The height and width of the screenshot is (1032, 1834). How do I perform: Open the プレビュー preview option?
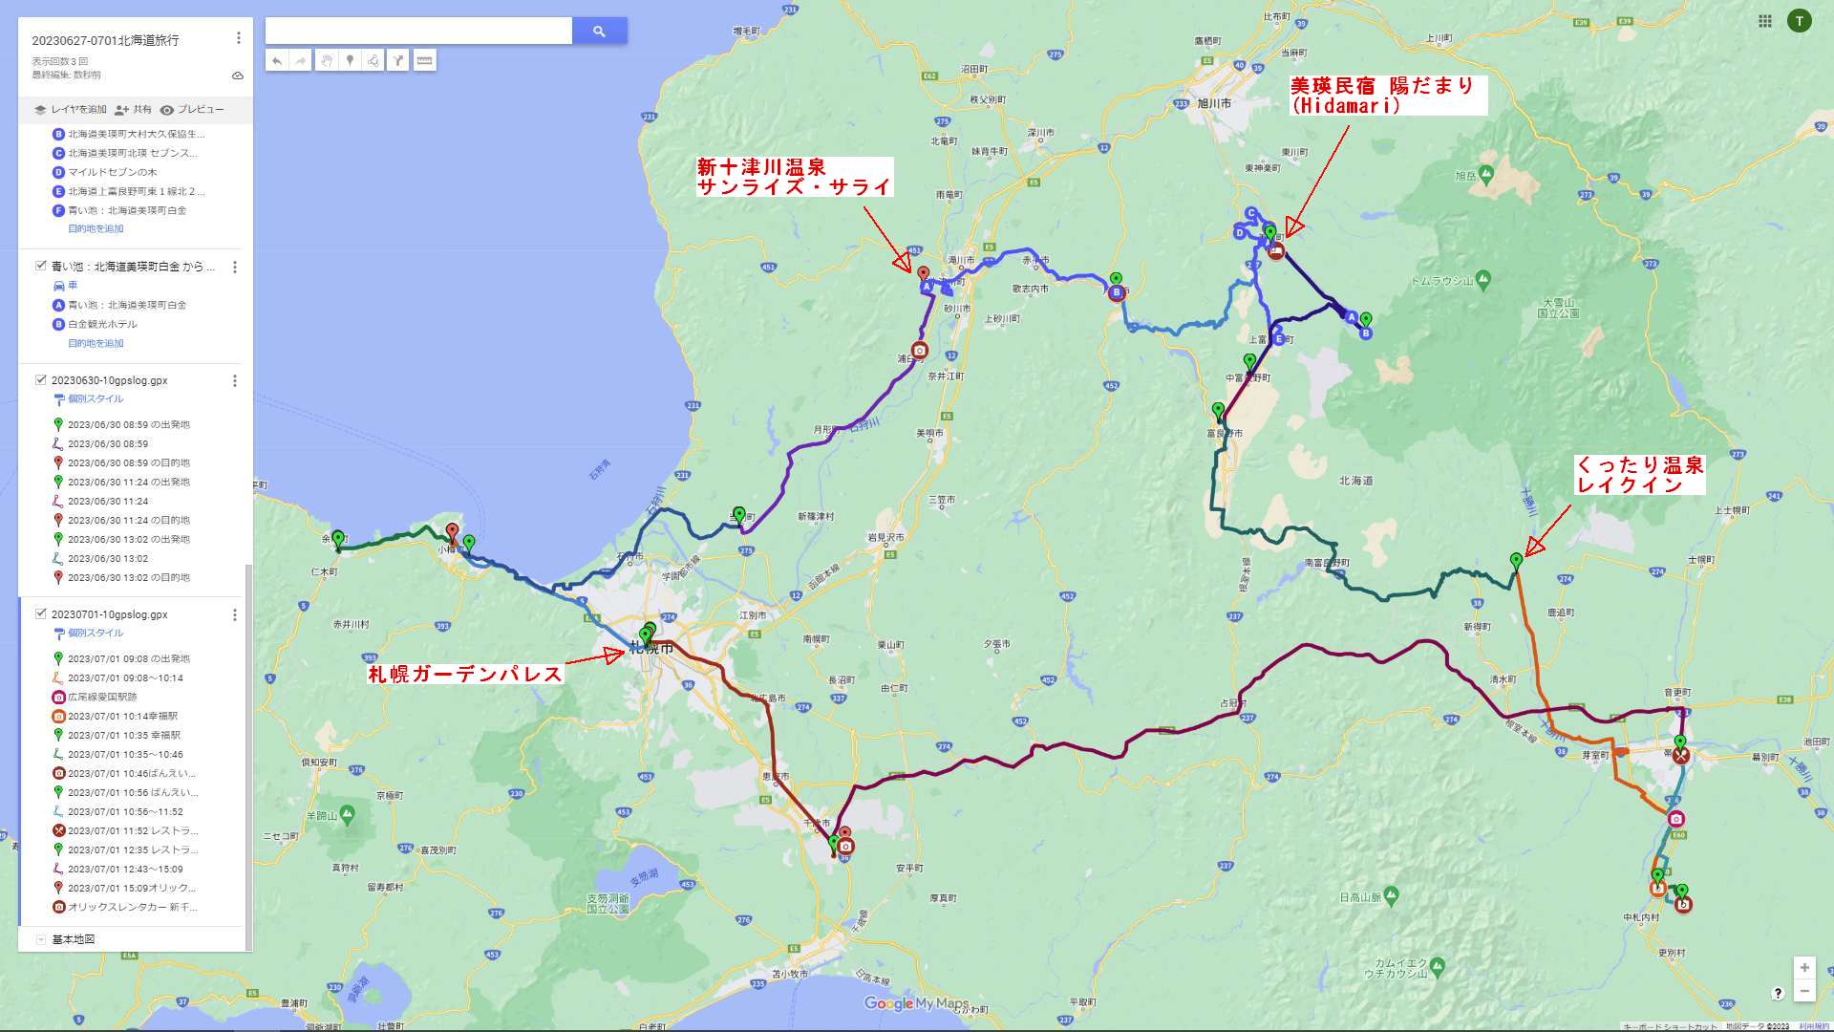tap(192, 110)
